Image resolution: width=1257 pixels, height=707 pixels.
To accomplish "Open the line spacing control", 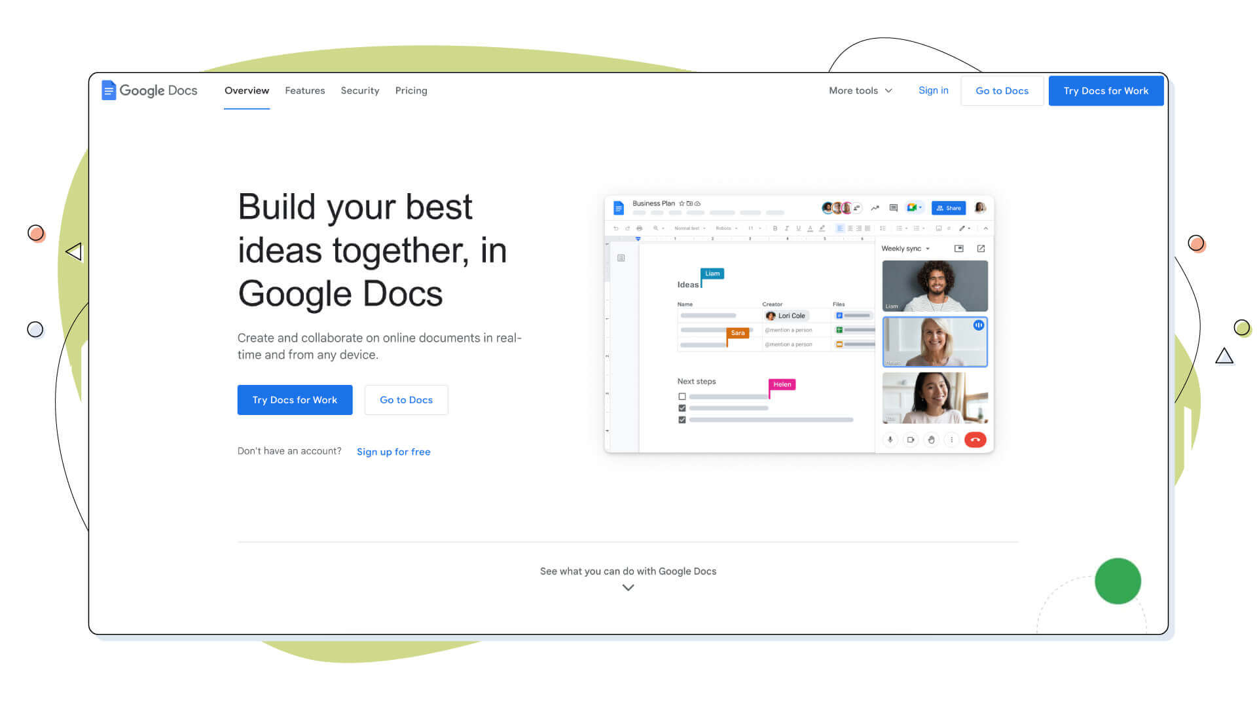I will point(883,228).
